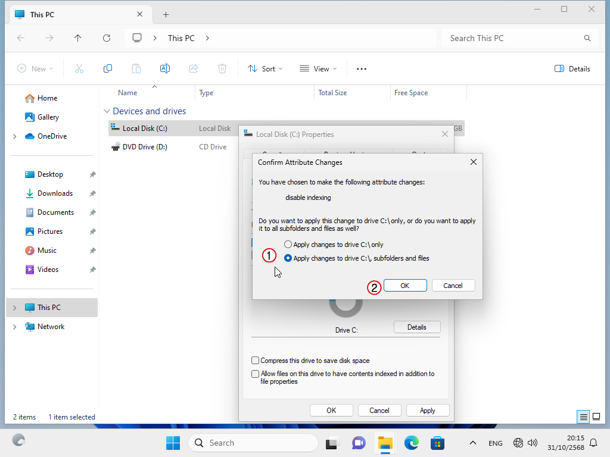
Task: Click the Copy icon in toolbar
Action: [x=108, y=68]
